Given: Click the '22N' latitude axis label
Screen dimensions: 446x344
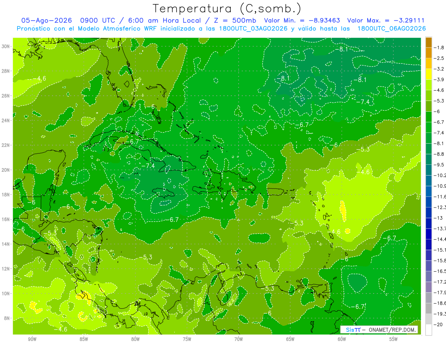Looking at the screenshot, I should tap(6, 145).
